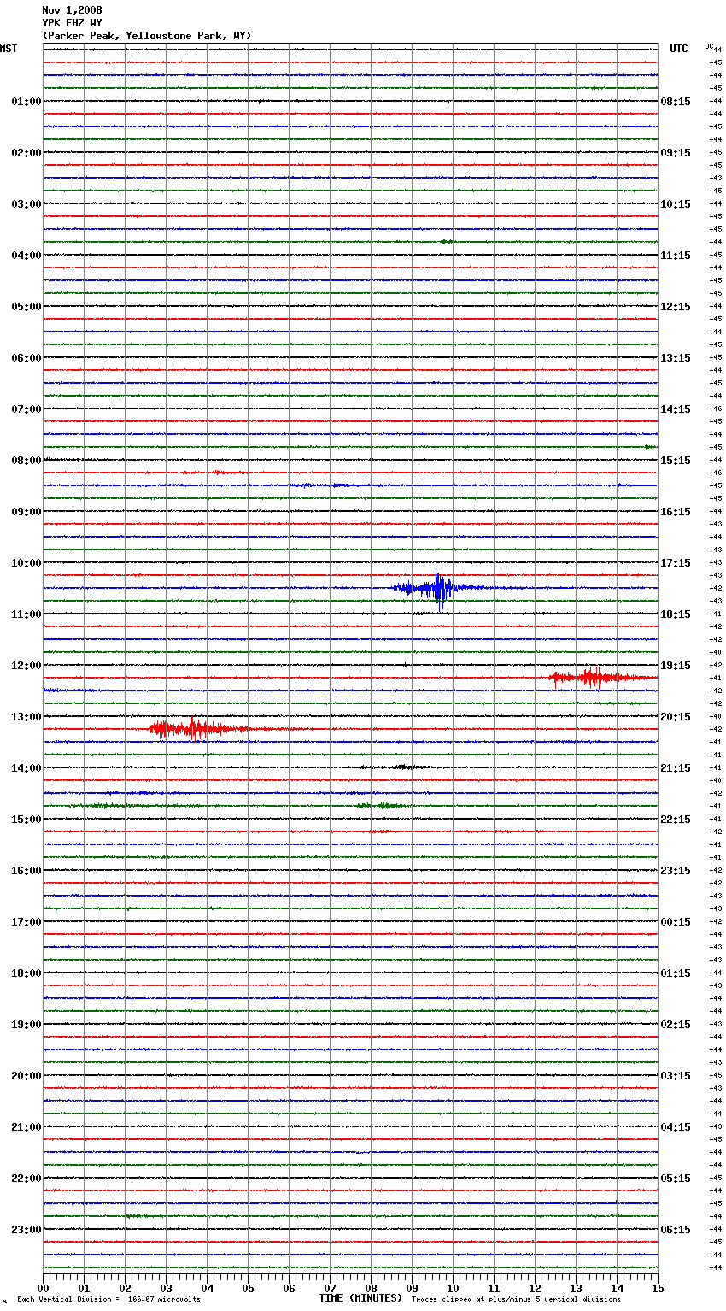The width and height of the screenshot is (726, 1311).
Task: Click the 'Each Vertical Division = 166.67 microvolts' note
Action: pos(108,1299)
